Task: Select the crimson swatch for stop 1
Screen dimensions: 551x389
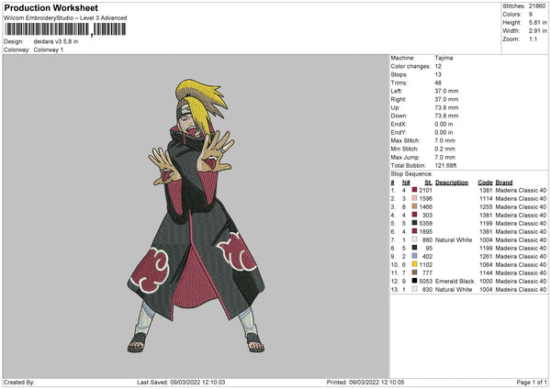Action: [415, 190]
